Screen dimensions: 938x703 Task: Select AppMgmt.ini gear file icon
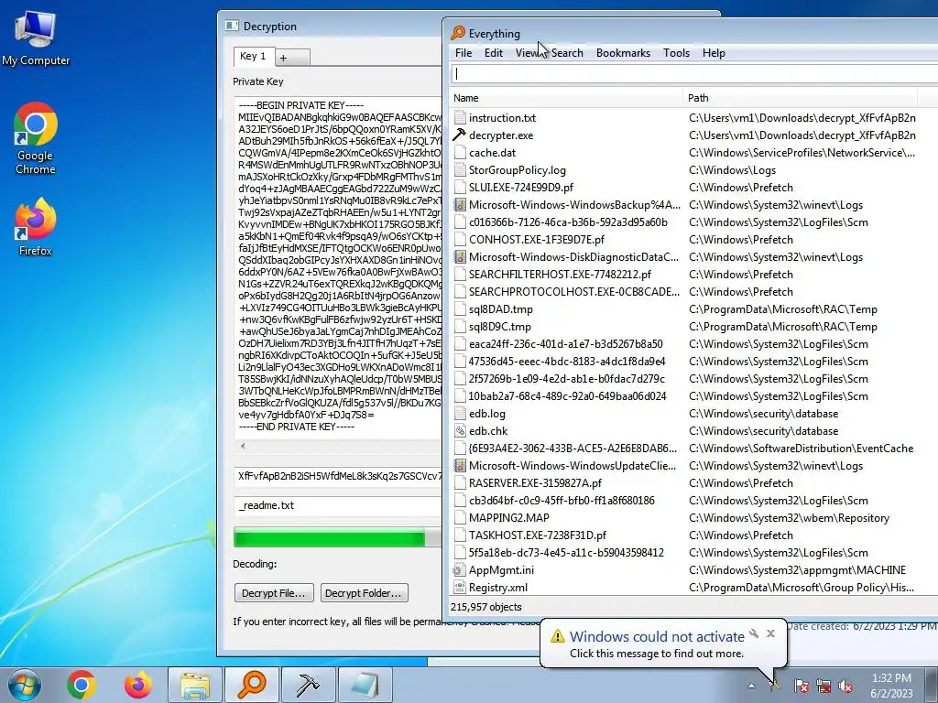click(460, 569)
